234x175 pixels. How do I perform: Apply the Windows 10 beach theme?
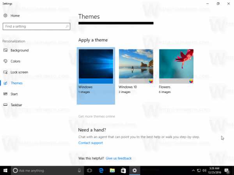[x=136, y=64]
